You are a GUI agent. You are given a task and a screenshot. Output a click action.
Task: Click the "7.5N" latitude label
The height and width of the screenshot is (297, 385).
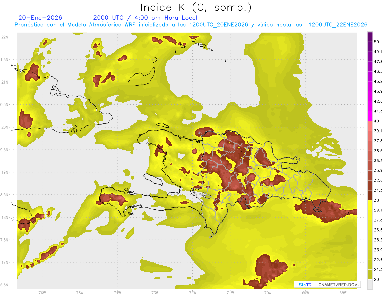tap(5, 240)
